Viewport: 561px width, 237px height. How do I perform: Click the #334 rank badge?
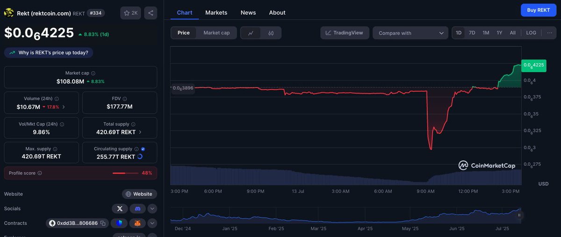96,13
